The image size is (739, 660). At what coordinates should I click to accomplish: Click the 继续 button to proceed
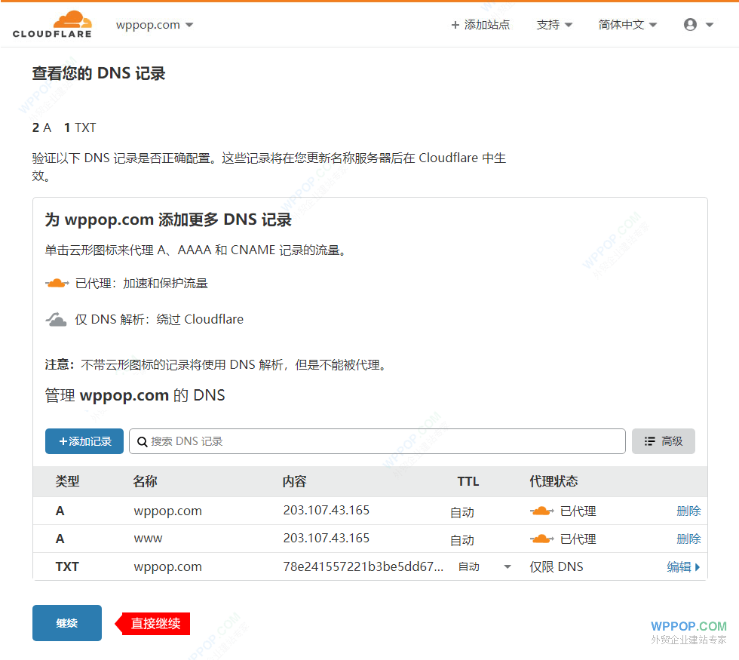pos(66,623)
